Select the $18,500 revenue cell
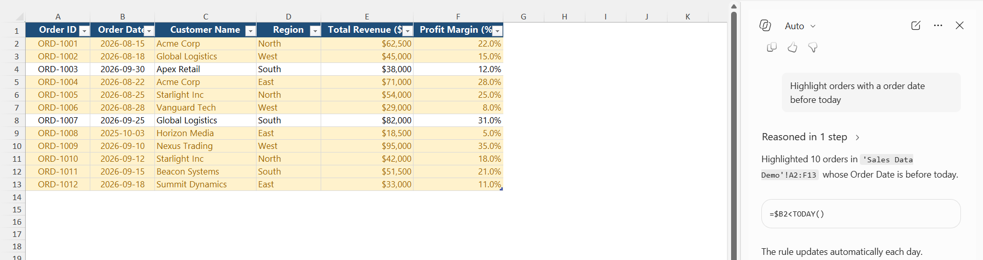Image resolution: width=983 pixels, height=260 pixels. click(x=367, y=133)
